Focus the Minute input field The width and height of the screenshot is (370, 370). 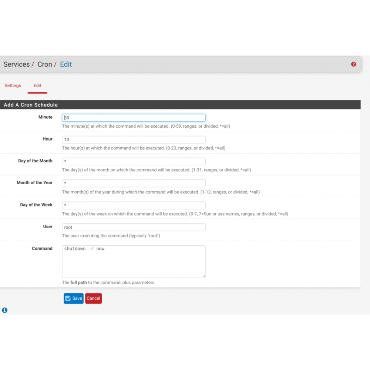coord(134,118)
